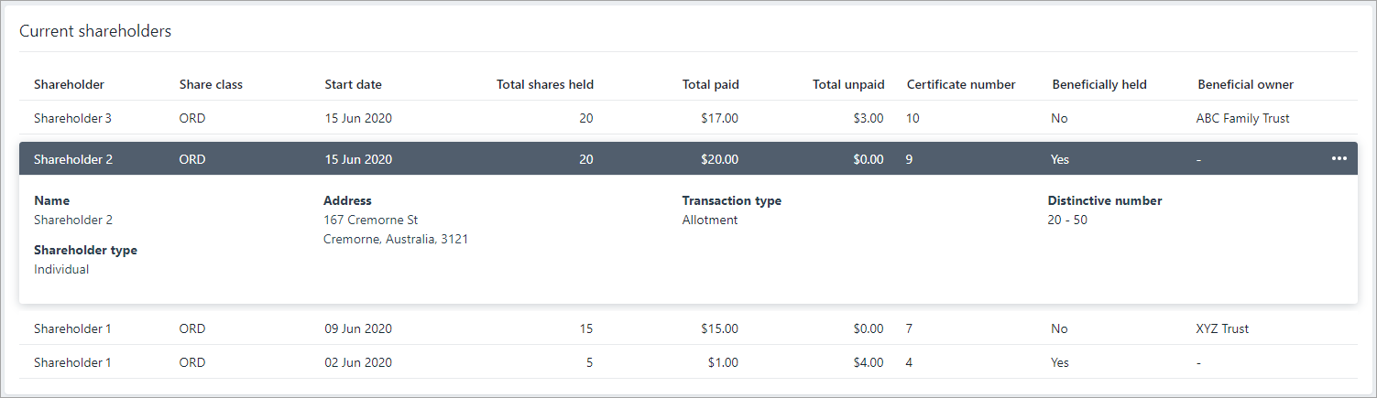Viewport: 1377px width, 398px height.
Task: Click the Allotment transaction type value
Action: pos(709,220)
